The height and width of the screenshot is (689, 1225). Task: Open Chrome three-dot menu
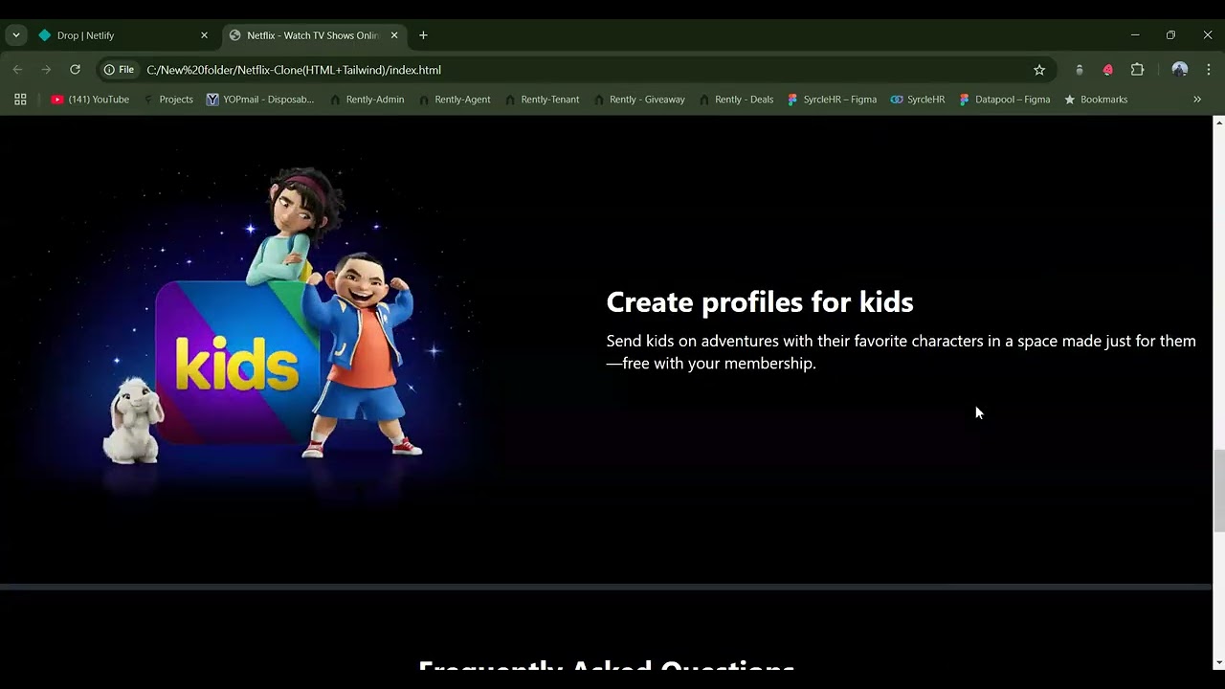coord(1209,70)
